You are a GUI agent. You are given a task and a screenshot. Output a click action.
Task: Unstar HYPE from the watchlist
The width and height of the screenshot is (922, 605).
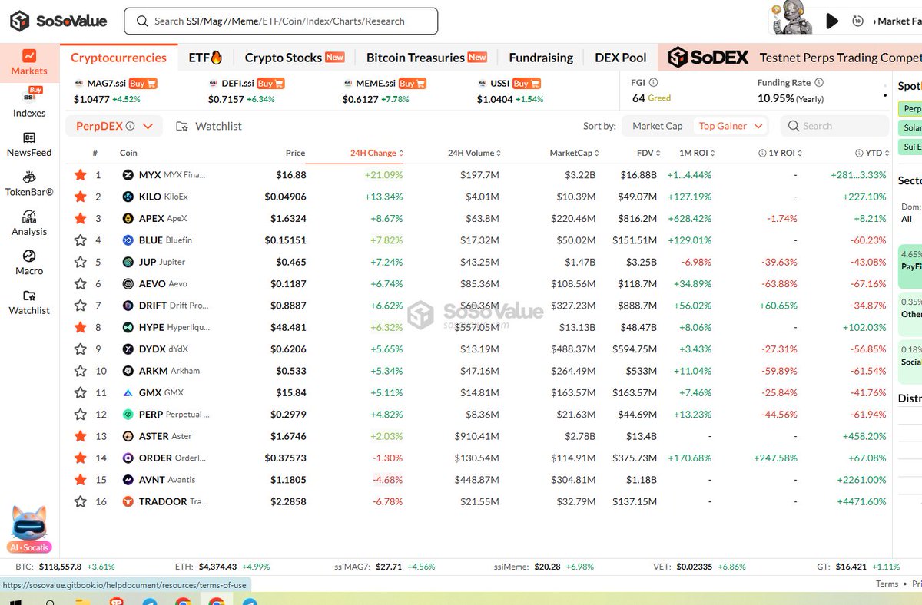tap(80, 327)
